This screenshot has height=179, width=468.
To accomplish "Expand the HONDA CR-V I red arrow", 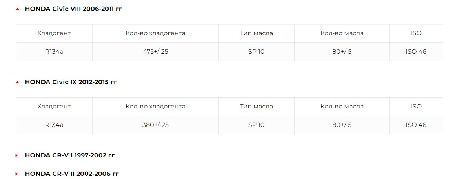I will [17, 155].
